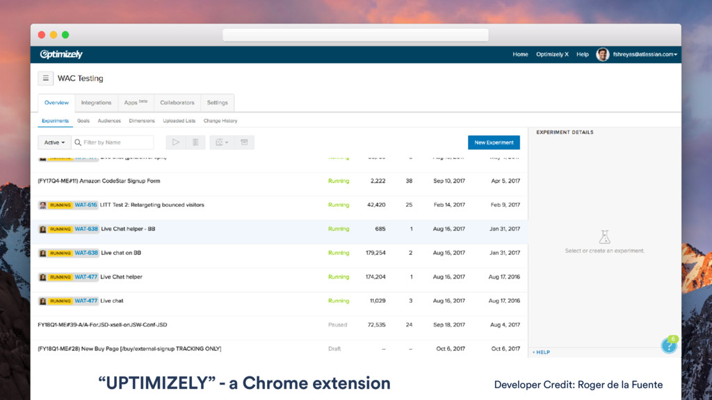This screenshot has height=400, width=712.
Task: Switch to the Overview tab
Action: 56,103
